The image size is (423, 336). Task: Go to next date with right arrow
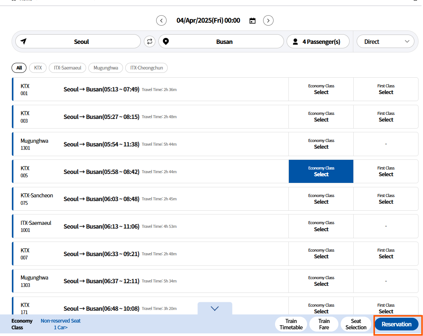(268, 20)
